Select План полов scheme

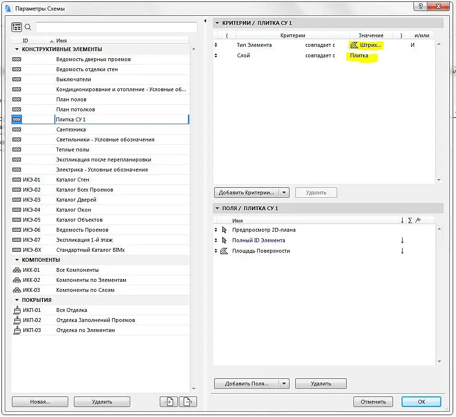point(100,99)
